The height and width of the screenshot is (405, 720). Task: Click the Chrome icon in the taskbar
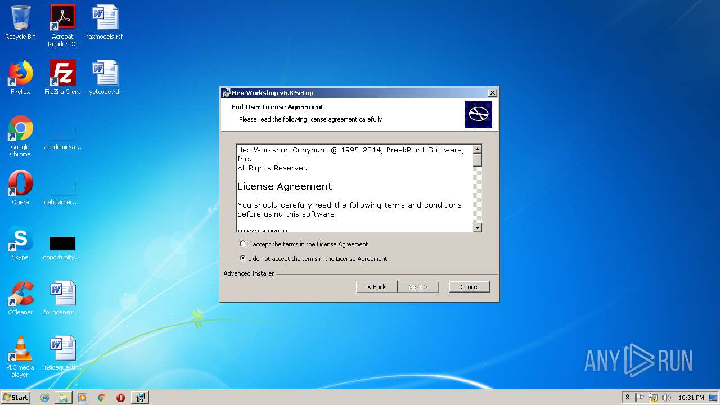pyautogui.click(x=101, y=398)
